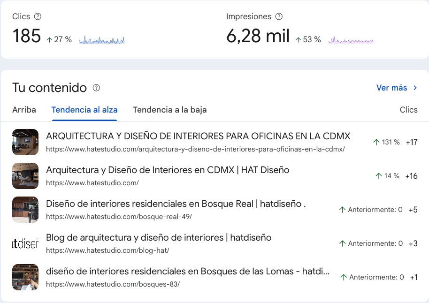Click the bosque-real-49 URL
Image resolution: width=429 pixels, height=303 pixels.
tap(119, 217)
